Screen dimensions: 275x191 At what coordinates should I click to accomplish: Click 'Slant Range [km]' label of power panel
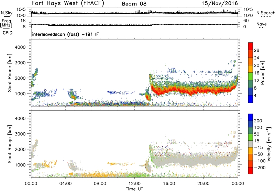(x=10, y=73)
